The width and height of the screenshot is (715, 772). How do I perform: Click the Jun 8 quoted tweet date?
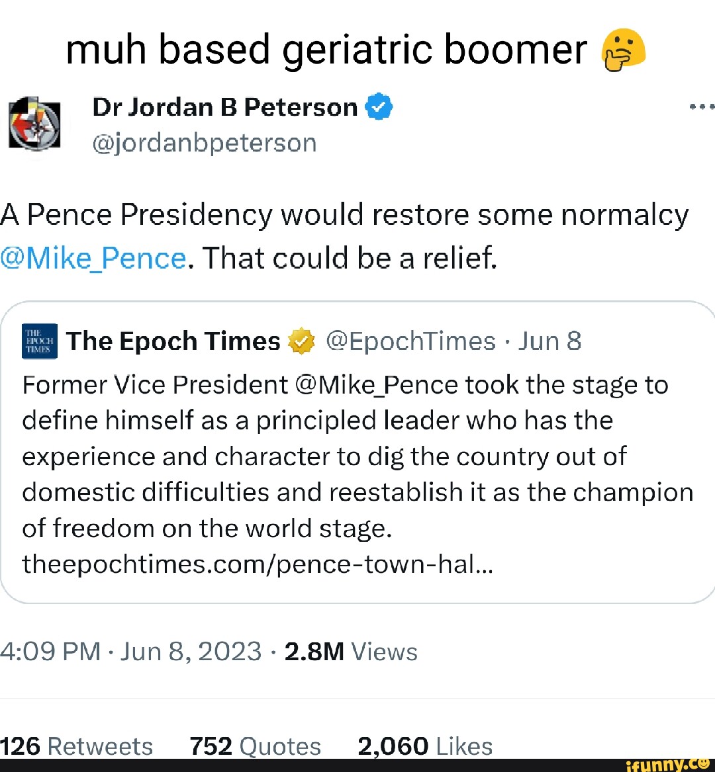(549, 341)
